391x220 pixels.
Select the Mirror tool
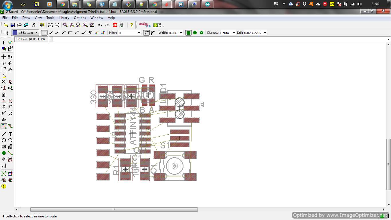[4, 63]
